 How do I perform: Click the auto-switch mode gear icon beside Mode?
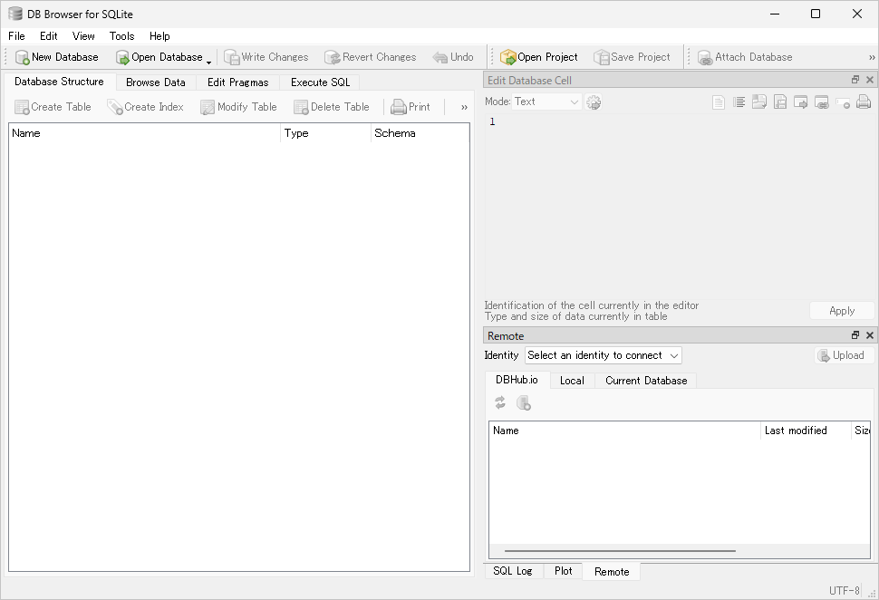594,102
